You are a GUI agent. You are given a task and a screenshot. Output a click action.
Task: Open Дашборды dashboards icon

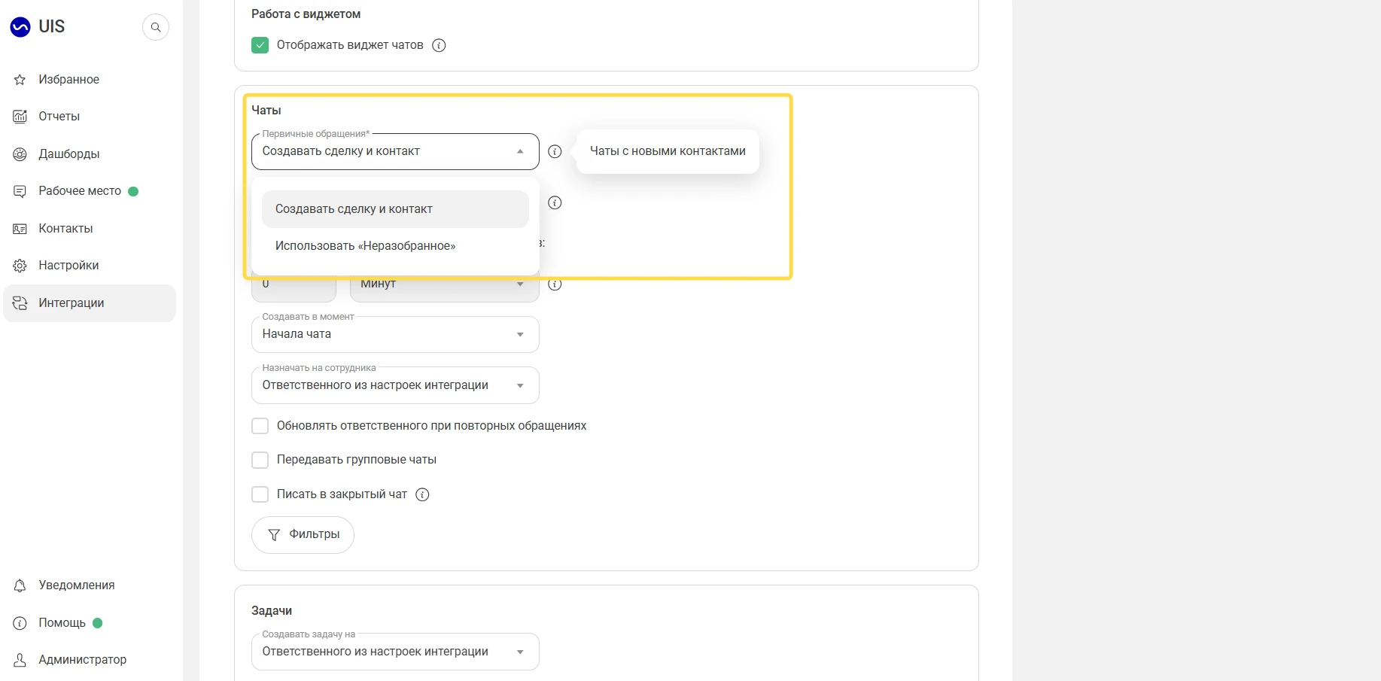click(20, 154)
